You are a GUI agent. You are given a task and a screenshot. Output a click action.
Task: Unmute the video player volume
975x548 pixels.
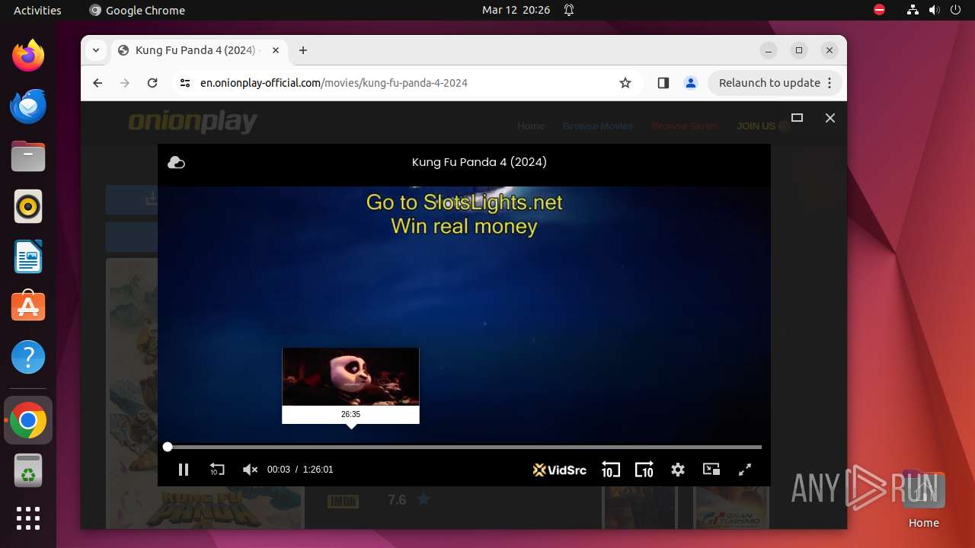tap(250, 470)
